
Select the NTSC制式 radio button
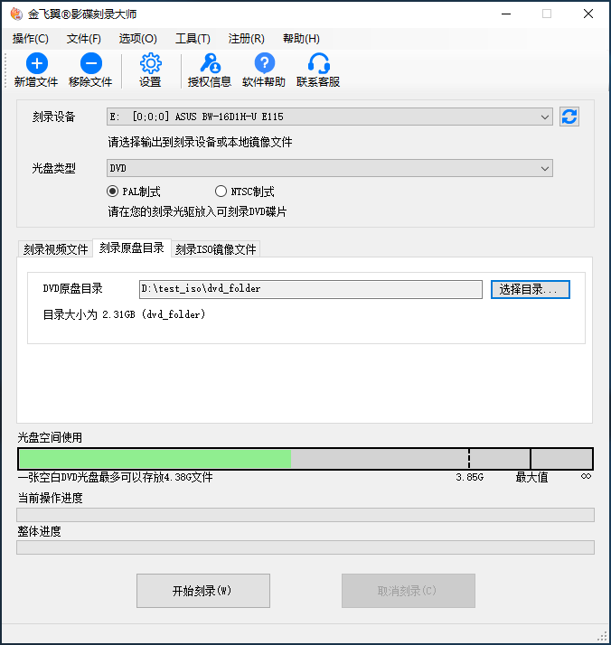click(x=221, y=192)
